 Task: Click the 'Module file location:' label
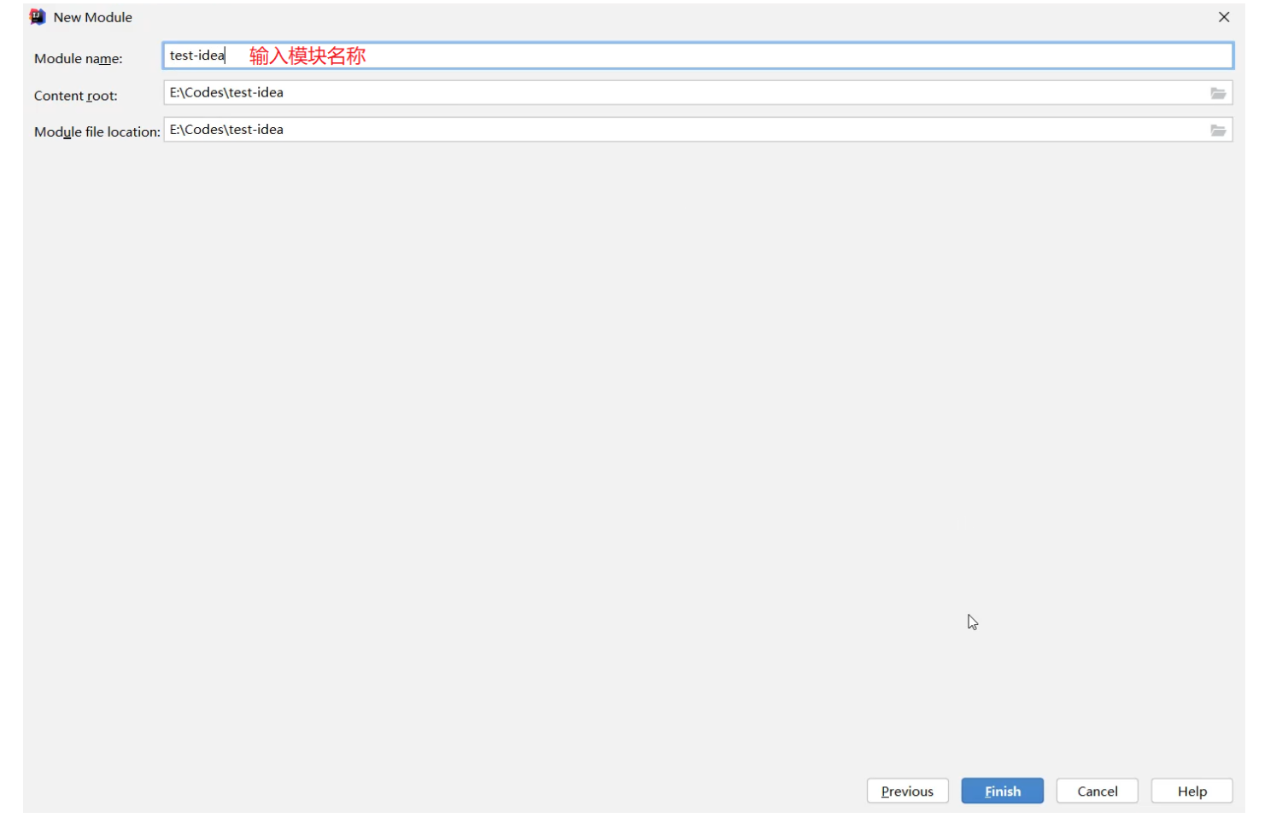pos(97,131)
